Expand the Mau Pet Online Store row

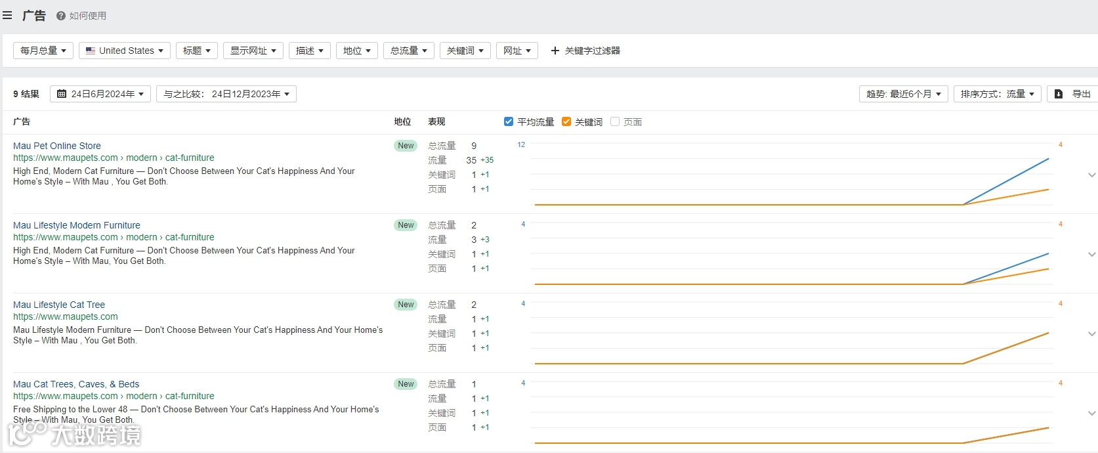coord(1092,175)
